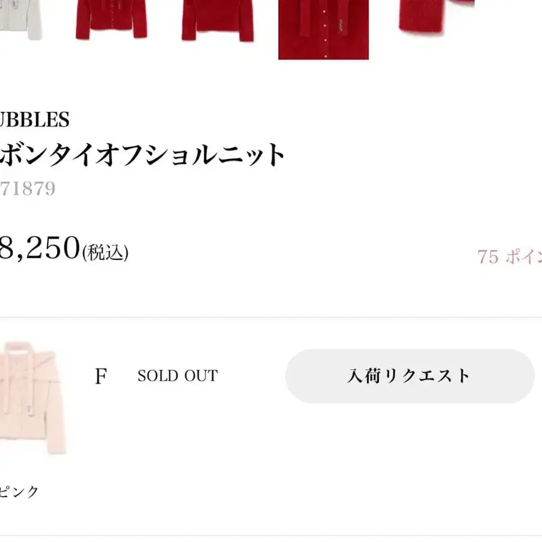Click the ribbon-tie off-shoulder knit product title
The height and width of the screenshot is (542, 542).
(142, 155)
